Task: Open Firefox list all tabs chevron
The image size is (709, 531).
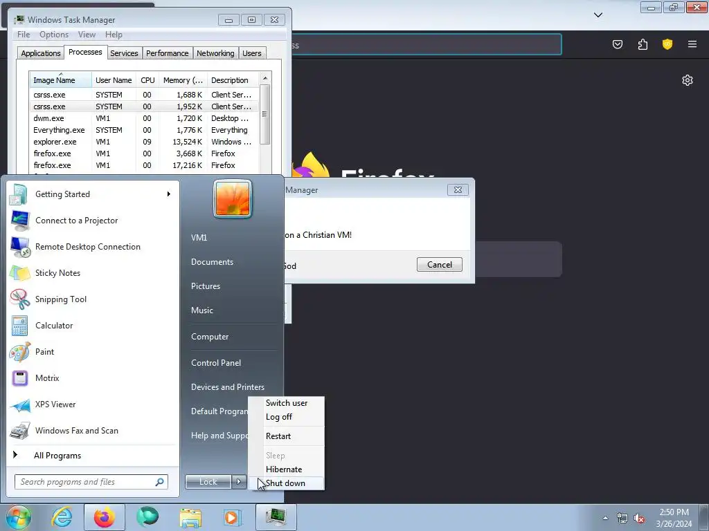Action: pos(598,15)
